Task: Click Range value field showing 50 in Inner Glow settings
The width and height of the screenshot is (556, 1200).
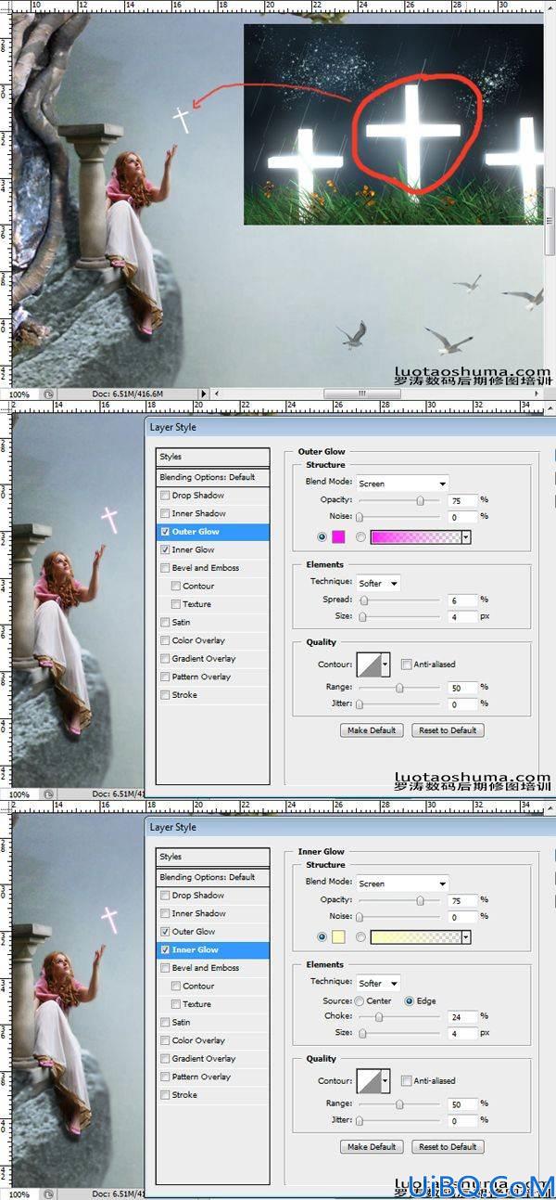Action: [463, 1104]
